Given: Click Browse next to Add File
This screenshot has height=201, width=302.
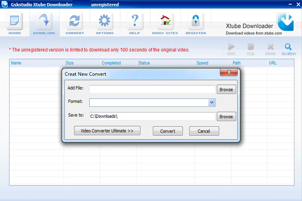Looking at the screenshot, I should pos(226,89).
